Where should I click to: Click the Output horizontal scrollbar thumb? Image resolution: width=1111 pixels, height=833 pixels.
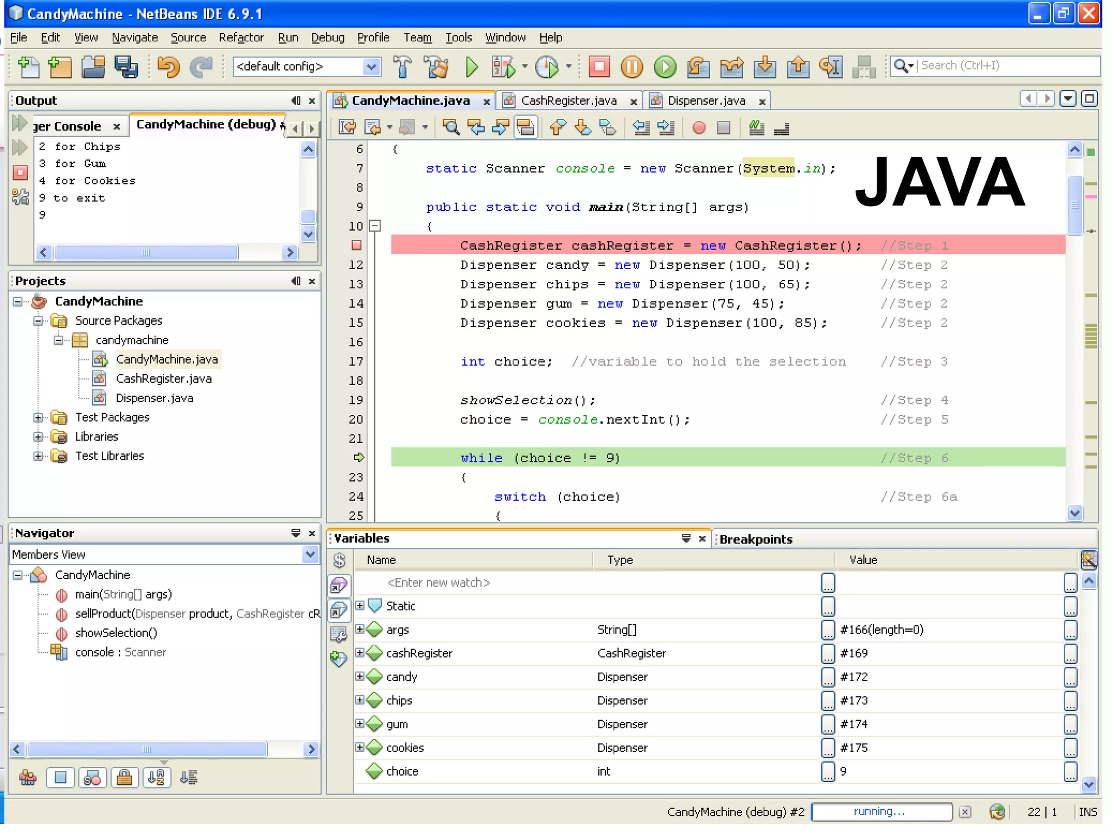coord(146,253)
